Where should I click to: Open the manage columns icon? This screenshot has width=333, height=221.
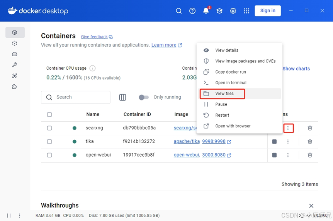click(x=122, y=97)
